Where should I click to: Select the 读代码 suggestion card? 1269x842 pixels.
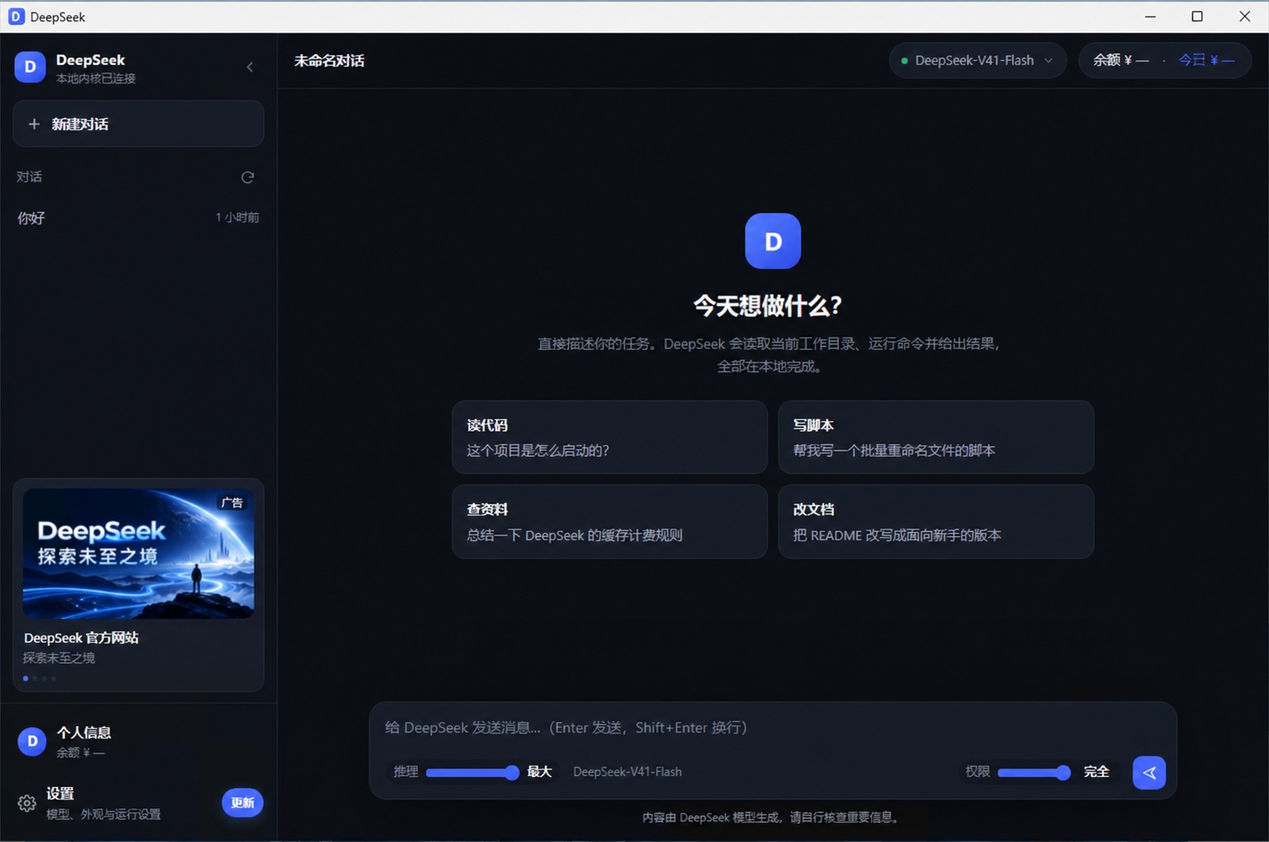pyautogui.click(x=609, y=437)
